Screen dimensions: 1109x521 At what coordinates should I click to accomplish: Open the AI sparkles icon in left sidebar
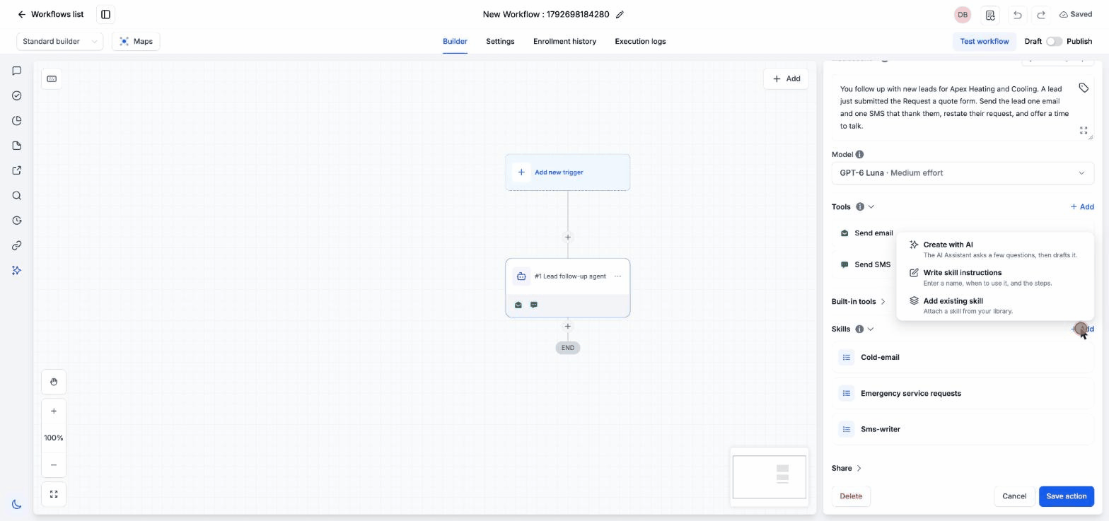click(17, 271)
